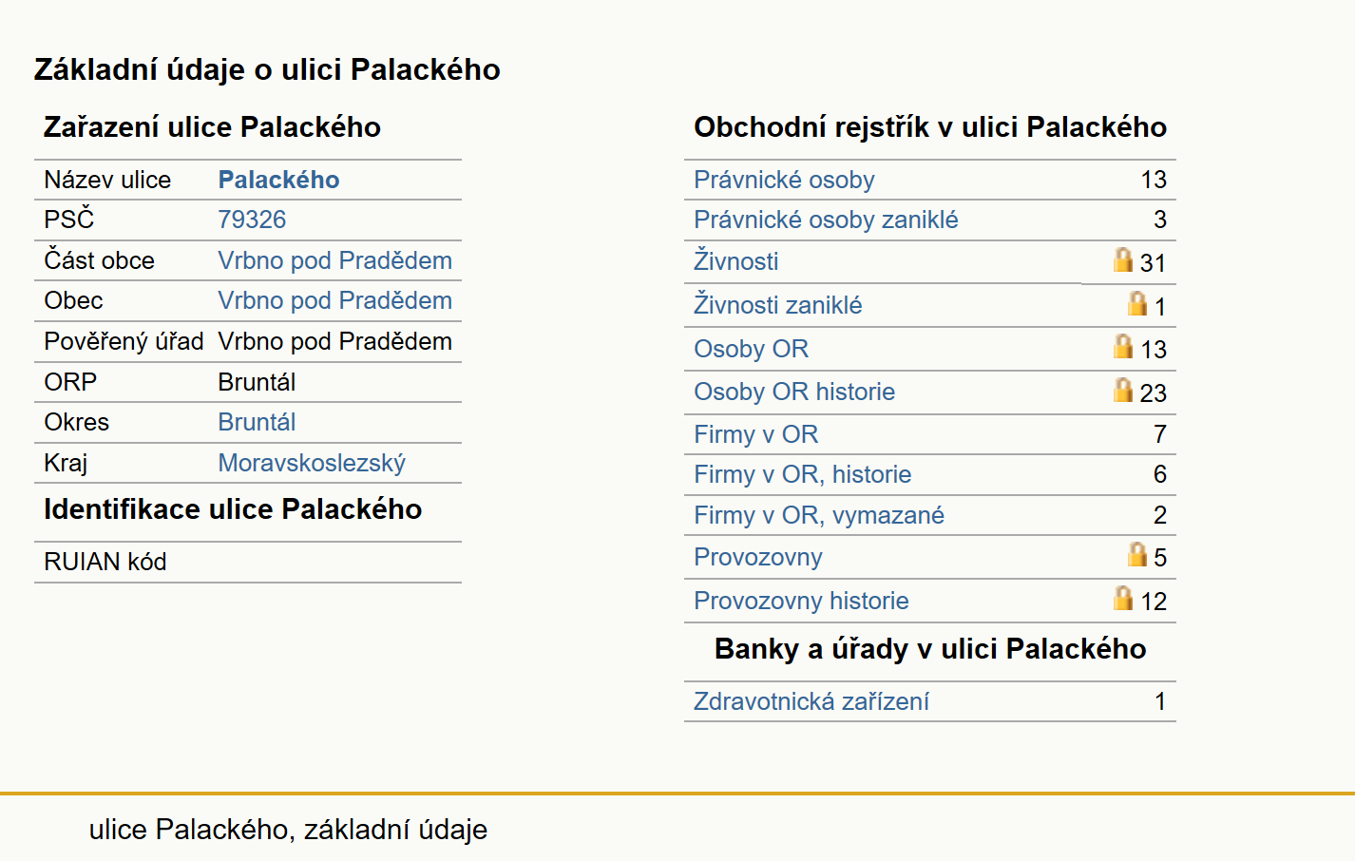The width and height of the screenshot is (1355, 861).
Task: Open Právnické osoby zaniklé listing
Action: [x=826, y=220]
